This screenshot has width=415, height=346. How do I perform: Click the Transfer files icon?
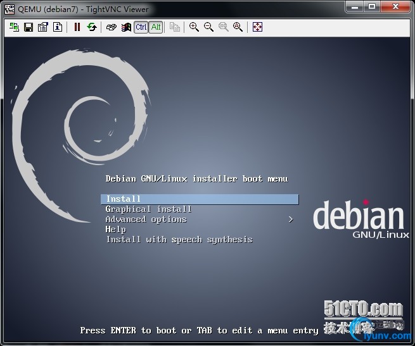click(x=175, y=27)
